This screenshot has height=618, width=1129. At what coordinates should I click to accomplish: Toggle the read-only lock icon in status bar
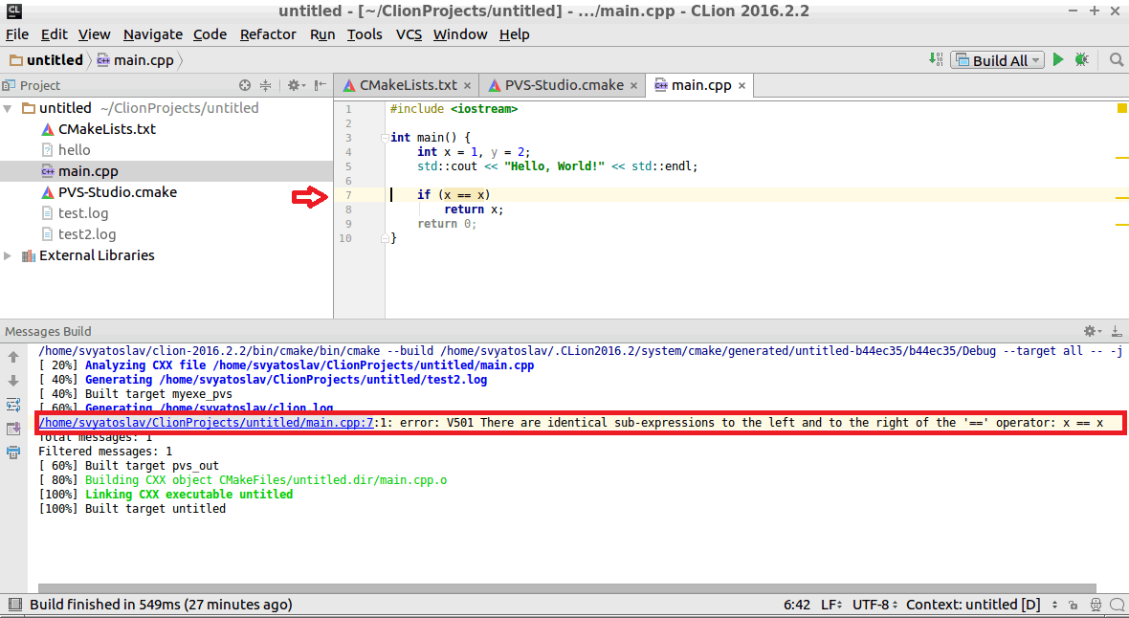(1074, 605)
